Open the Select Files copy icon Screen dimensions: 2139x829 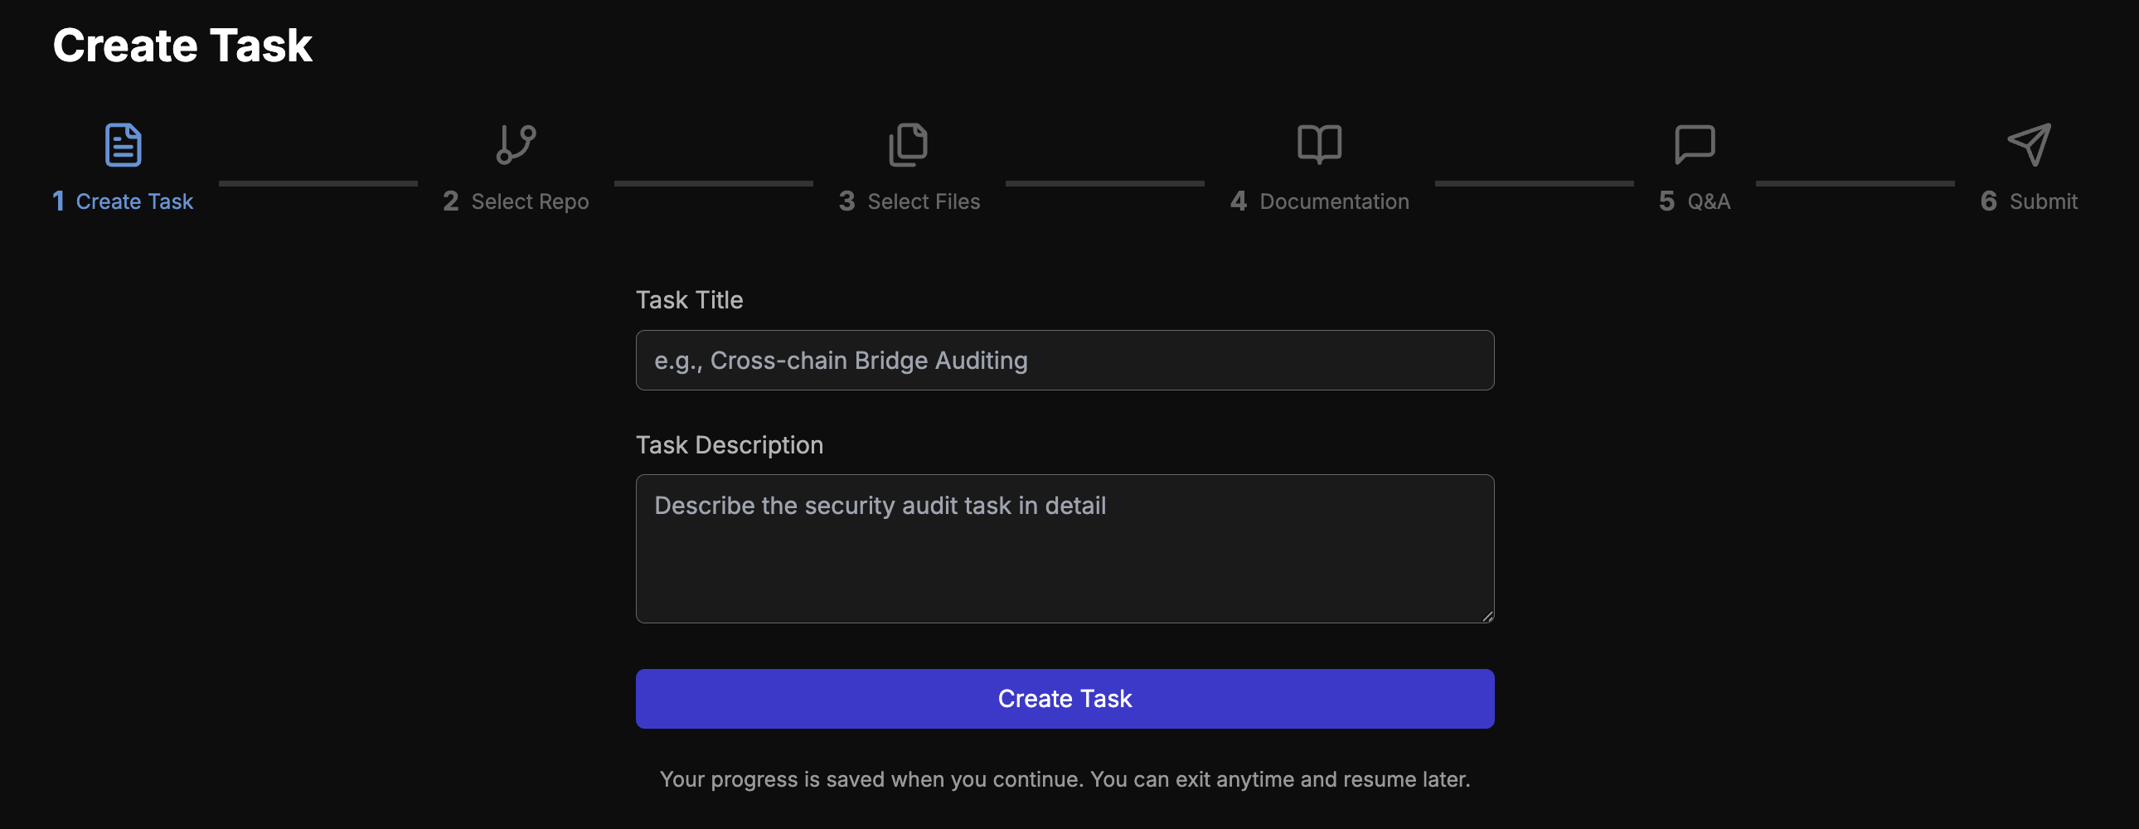pos(909,143)
